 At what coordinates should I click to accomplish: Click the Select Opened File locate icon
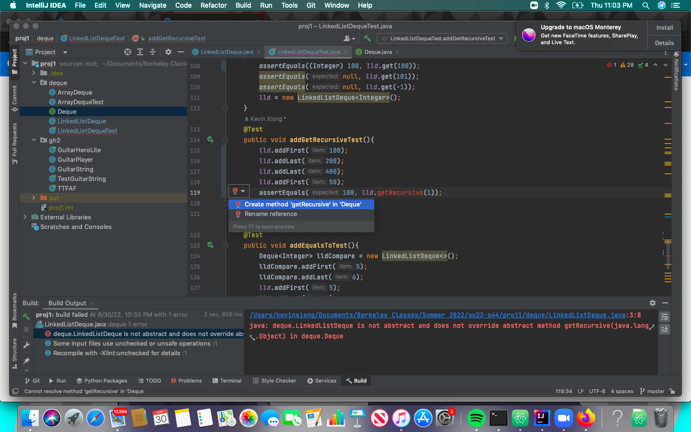coord(127,52)
